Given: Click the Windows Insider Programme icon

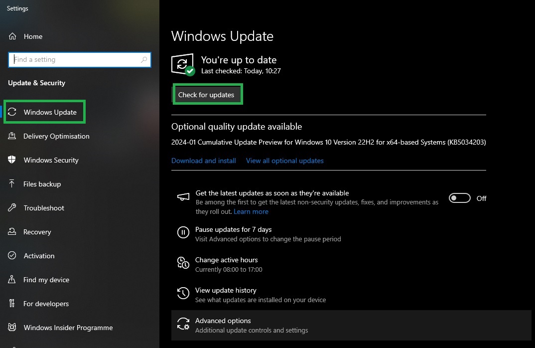Looking at the screenshot, I should coord(12,327).
